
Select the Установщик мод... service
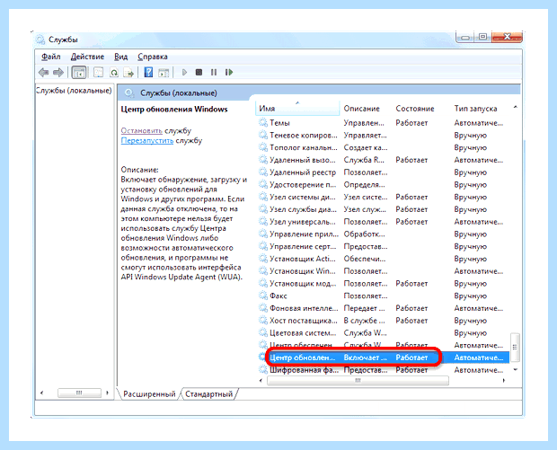point(383,284)
